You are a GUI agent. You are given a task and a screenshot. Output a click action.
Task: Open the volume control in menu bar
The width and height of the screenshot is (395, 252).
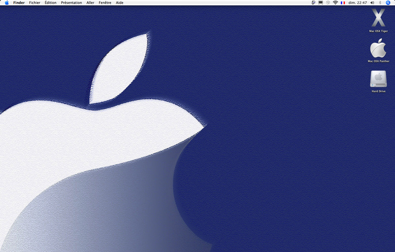click(372, 3)
